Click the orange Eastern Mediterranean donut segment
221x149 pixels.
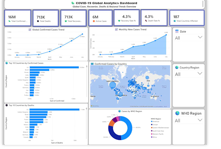click(111, 123)
